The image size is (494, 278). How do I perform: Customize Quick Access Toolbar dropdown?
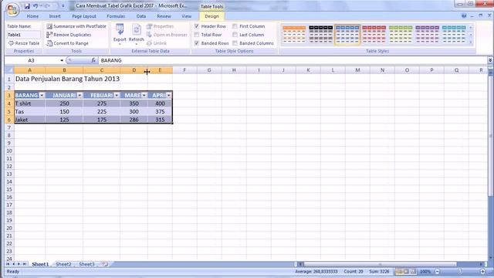(x=63, y=6)
